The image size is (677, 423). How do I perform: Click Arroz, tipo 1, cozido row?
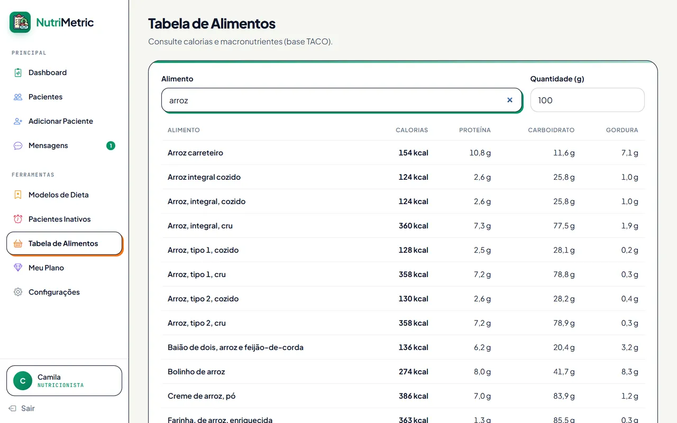click(404, 250)
